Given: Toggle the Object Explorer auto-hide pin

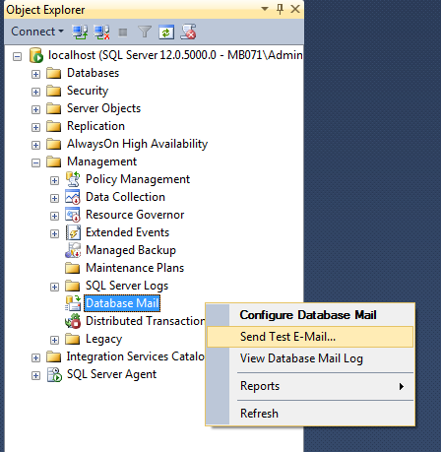Looking at the screenshot, I should [x=280, y=9].
